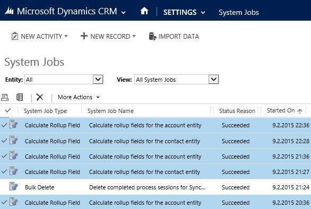Uncheck the row started 9.2.2015 21:27
This screenshot has height=209, width=311.
coord(4,171)
